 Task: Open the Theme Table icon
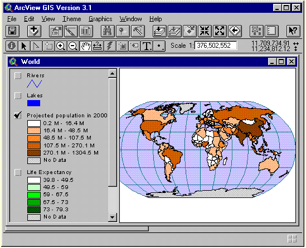click(86, 31)
